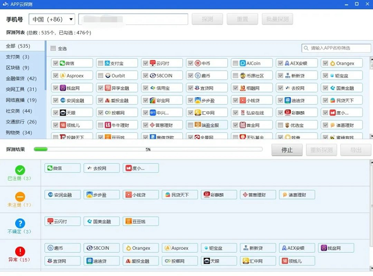This screenshot has height=276, width=373.
Task: Click the Asproex icon in the detection list
Action: pos(62,76)
